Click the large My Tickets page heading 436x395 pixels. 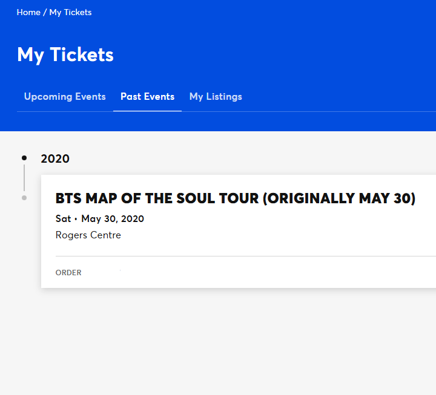pyautogui.click(x=65, y=54)
